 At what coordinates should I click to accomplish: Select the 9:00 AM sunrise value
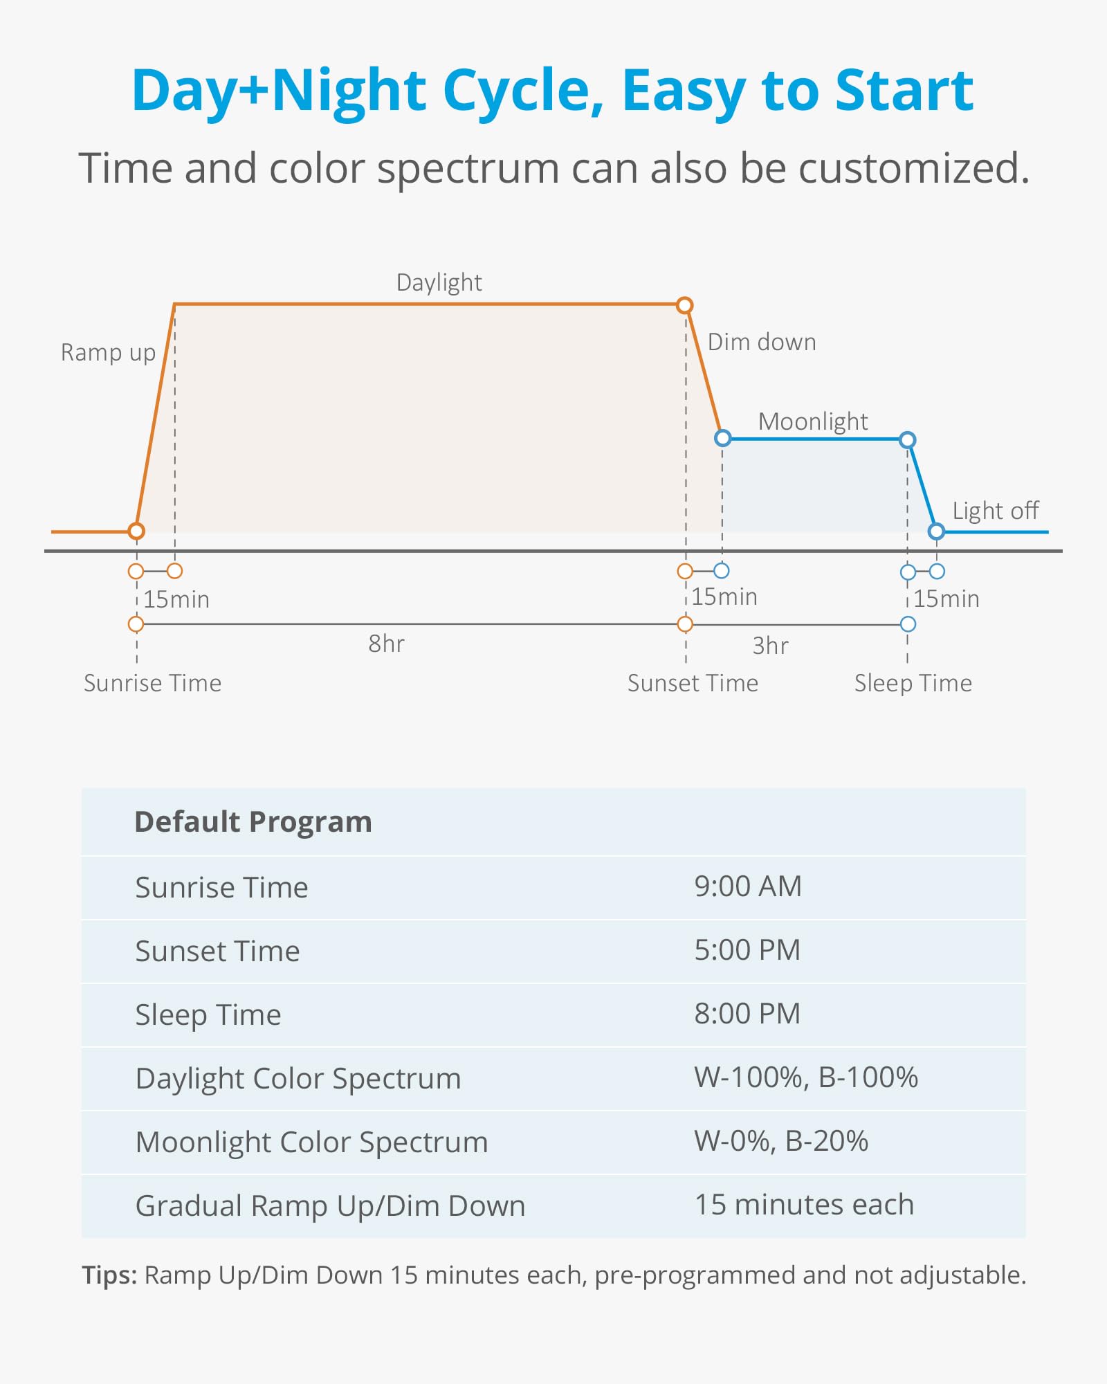pos(748,886)
